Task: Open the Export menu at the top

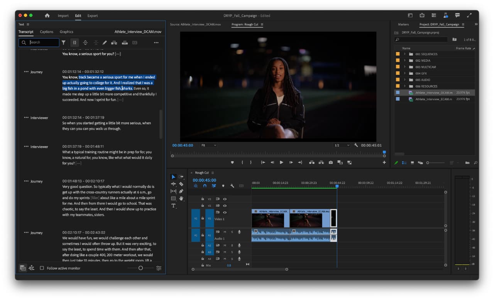Action: [x=92, y=16]
